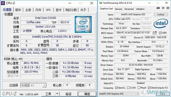Screen dimensions: 171x97
Task: Click the Subvendor value ASUS
Action: (x=123, y=37)
